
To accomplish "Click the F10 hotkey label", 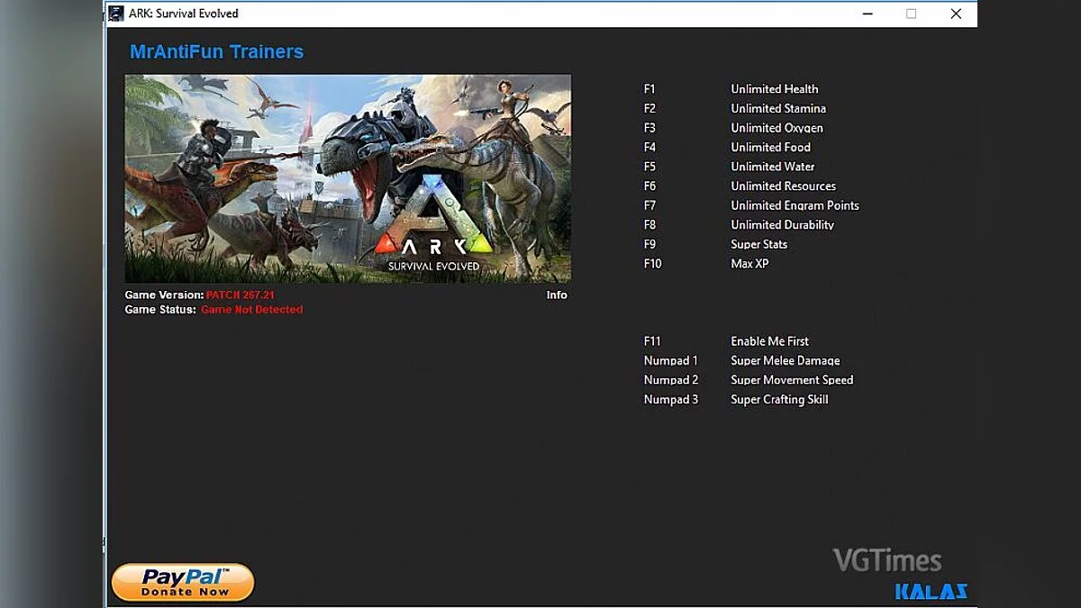I will tap(652, 264).
